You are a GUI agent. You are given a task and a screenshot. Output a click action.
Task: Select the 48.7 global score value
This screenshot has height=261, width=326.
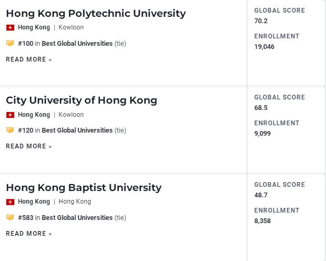pyautogui.click(x=261, y=195)
